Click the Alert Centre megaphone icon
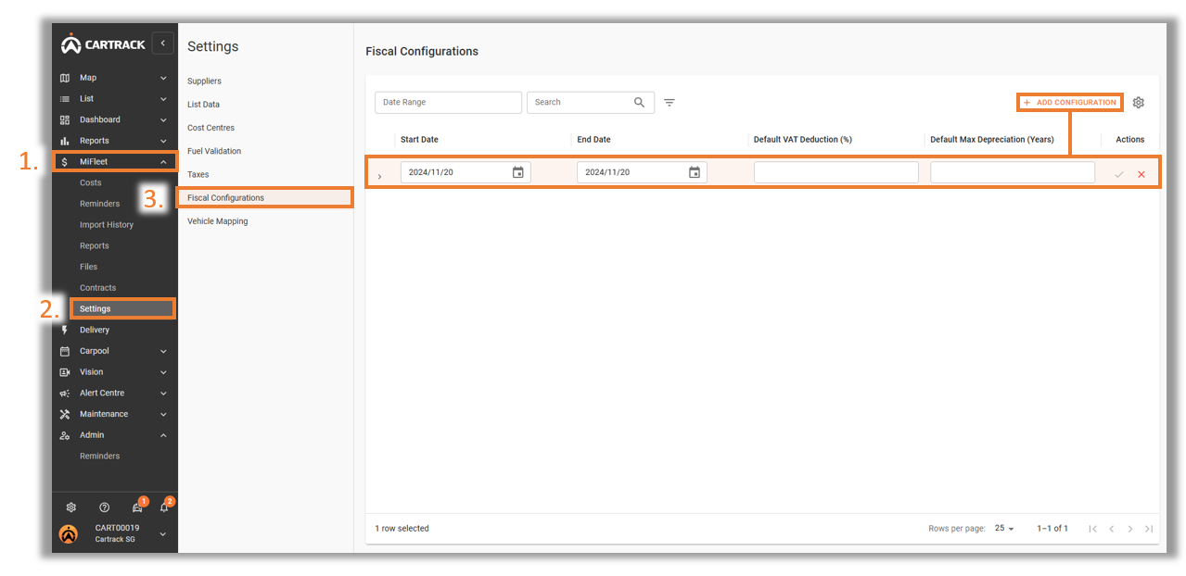Viewport: 1186px width, 576px height. pyautogui.click(x=65, y=394)
